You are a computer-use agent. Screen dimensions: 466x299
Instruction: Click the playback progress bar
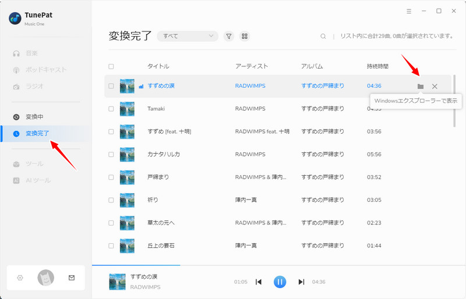(x=279, y=265)
